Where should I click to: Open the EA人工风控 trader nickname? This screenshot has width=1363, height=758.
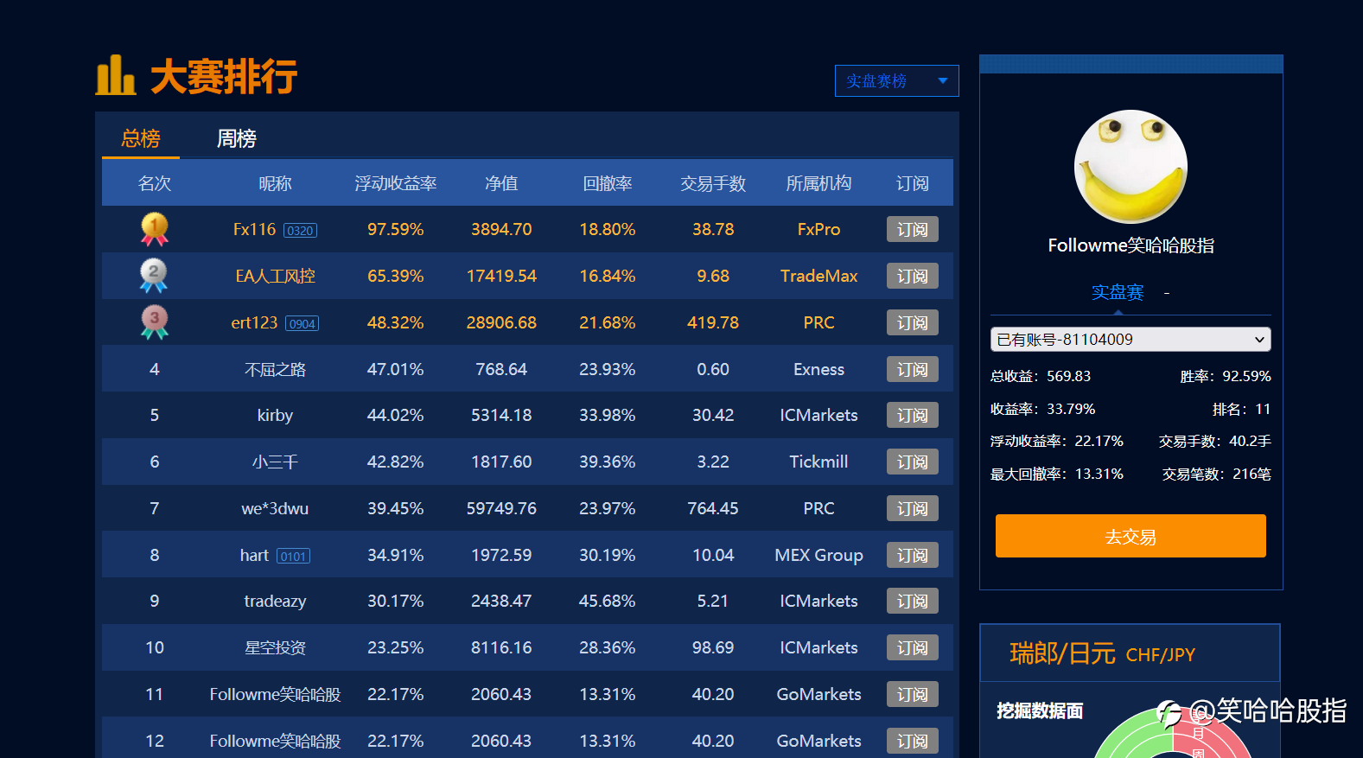(275, 276)
